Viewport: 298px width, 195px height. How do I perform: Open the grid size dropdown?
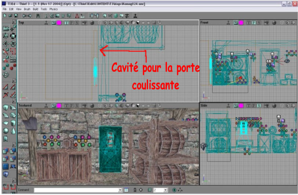(x=166, y=190)
